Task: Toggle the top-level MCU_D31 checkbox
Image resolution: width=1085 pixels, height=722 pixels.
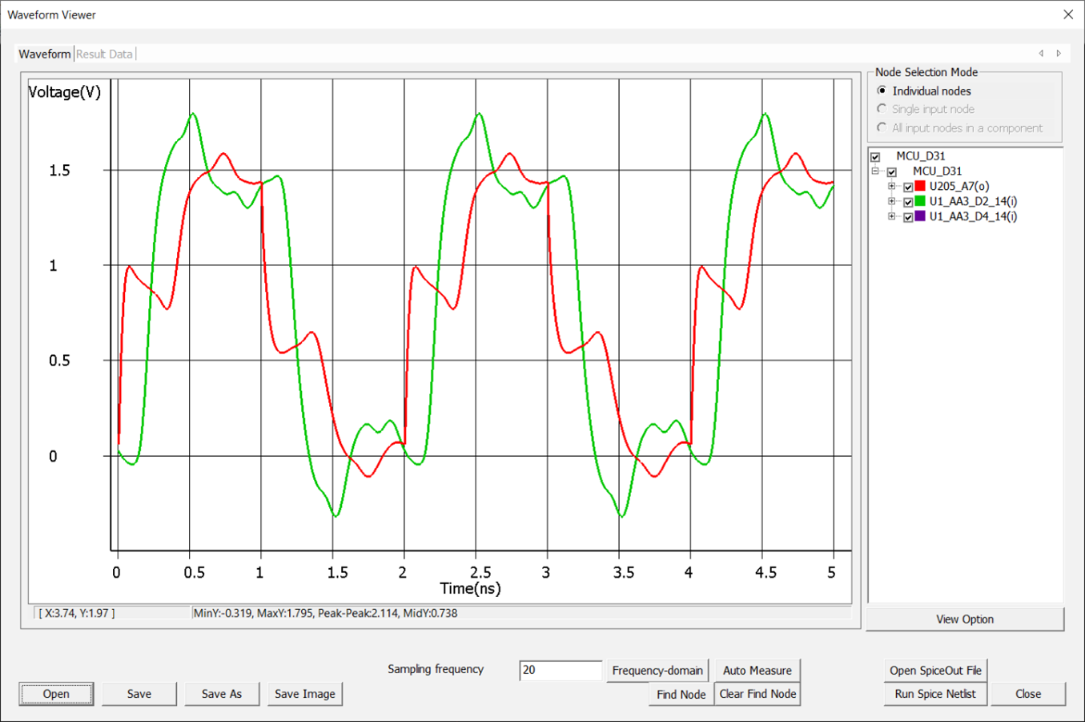Action: click(x=875, y=157)
